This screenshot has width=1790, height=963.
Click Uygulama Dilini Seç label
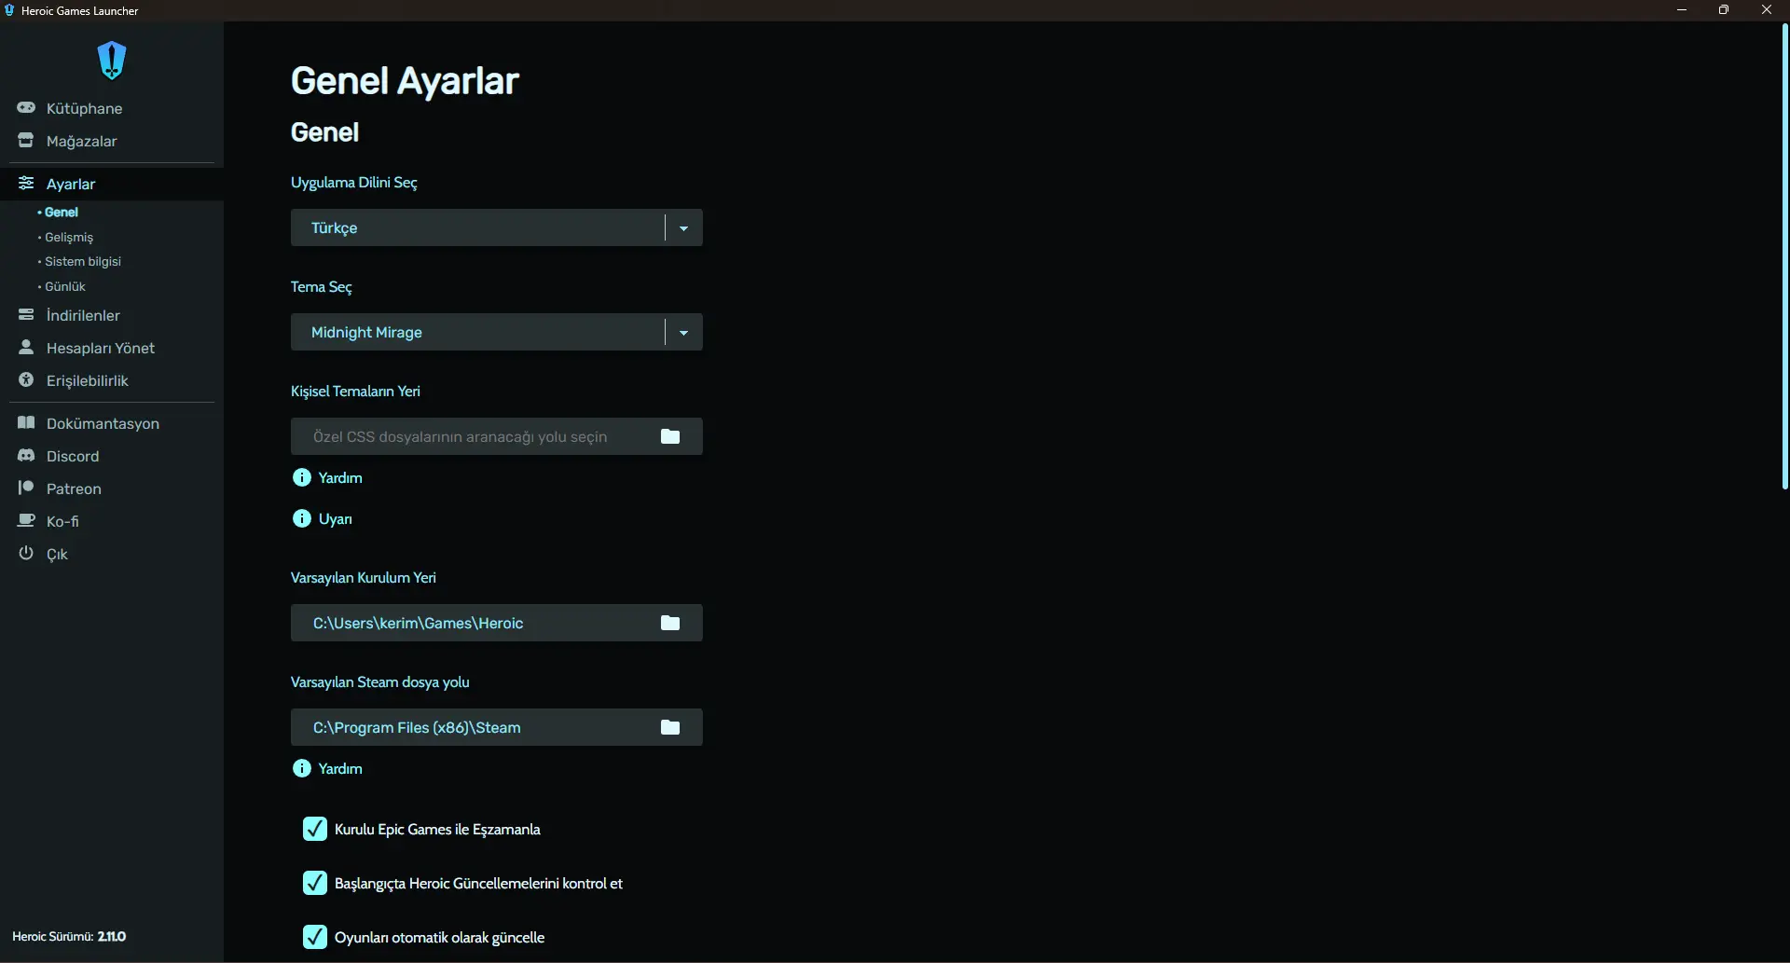[354, 183]
